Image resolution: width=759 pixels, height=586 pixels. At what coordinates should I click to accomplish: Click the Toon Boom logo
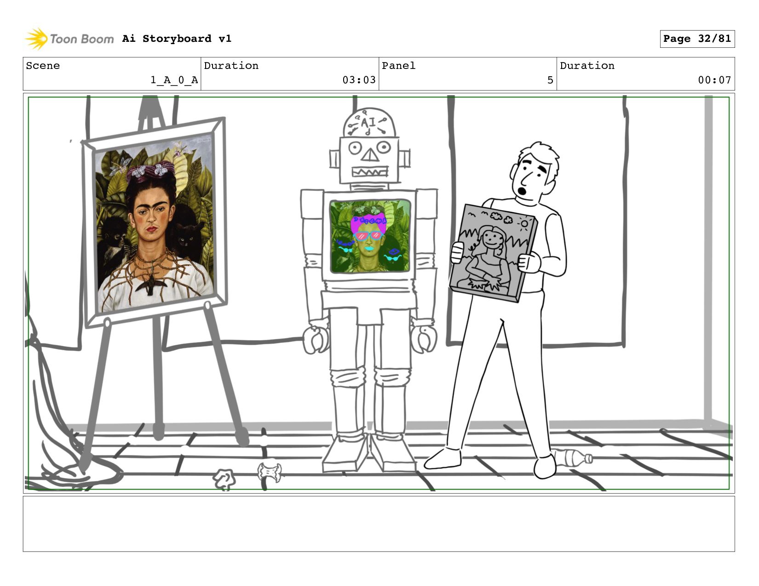tap(69, 39)
